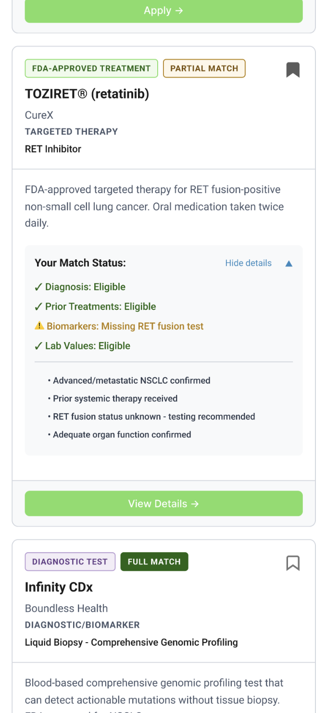Click the Hide details link

248,263
